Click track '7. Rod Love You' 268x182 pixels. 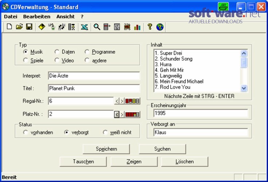tap(173, 87)
